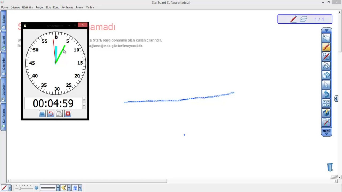The height and width of the screenshot is (192, 342).
Task: Click the blue Undo arrow icon
Action: click(326, 94)
